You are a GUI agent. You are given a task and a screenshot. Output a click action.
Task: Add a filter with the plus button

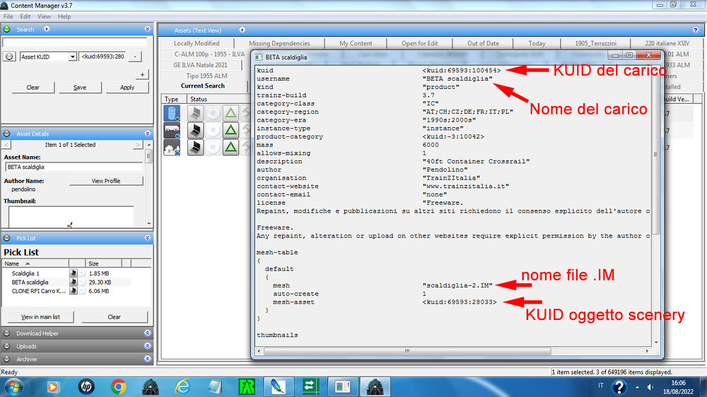[x=142, y=74]
